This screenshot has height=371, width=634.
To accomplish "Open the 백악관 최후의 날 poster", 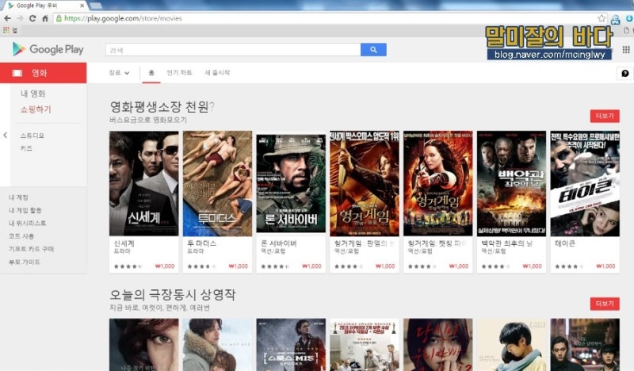I will point(511,183).
